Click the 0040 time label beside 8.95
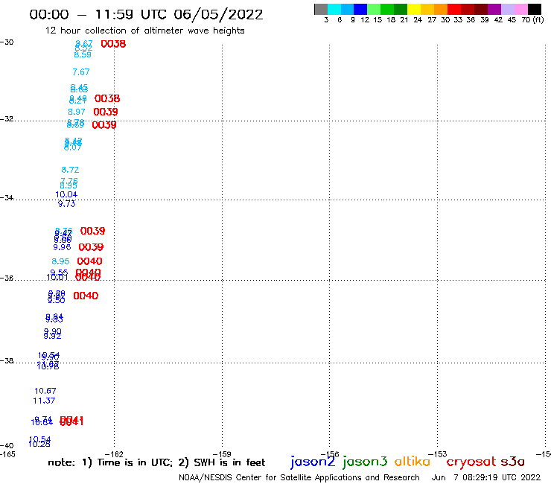The image size is (551, 484). 89,261
